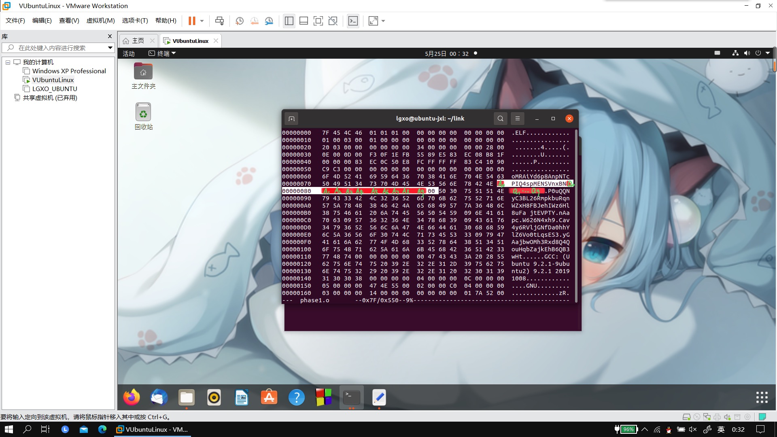The width and height of the screenshot is (777, 437).
Task: Open the Help icon in the dock
Action: (297, 398)
